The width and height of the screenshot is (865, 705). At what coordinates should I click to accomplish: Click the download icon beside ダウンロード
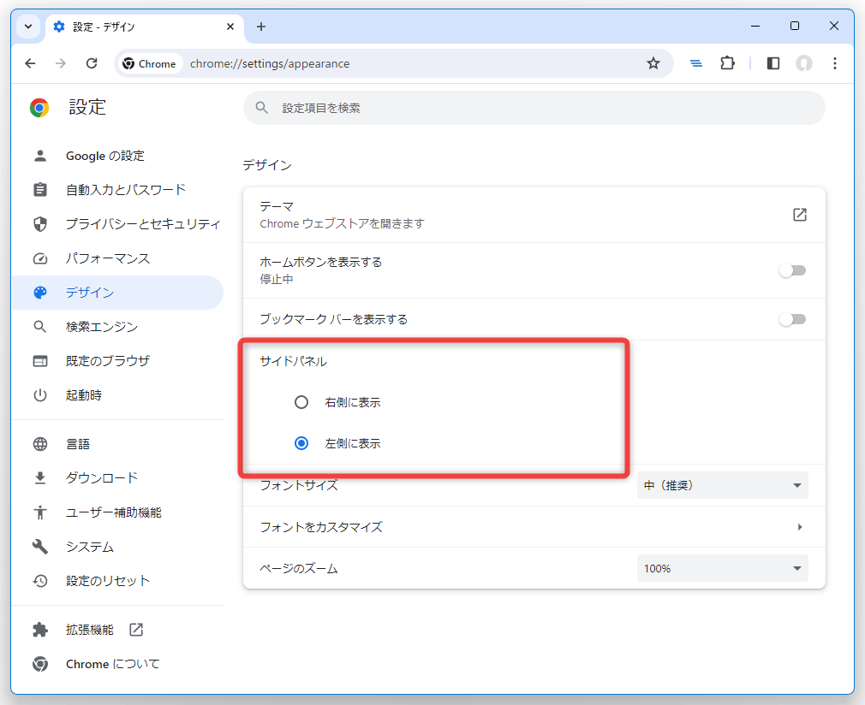pyautogui.click(x=40, y=478)
